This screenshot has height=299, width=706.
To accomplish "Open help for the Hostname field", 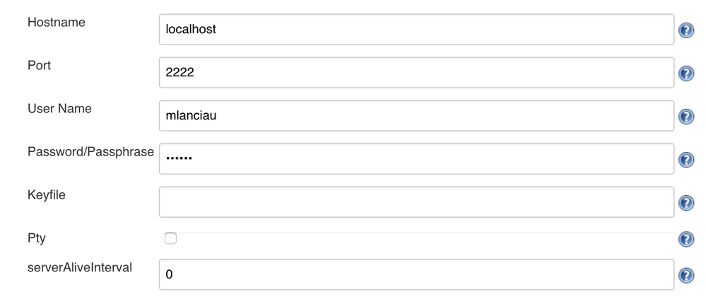I will click(686, 30).
